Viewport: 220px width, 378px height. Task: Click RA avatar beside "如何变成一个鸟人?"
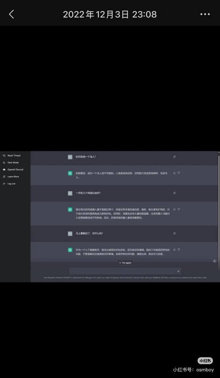70,157
